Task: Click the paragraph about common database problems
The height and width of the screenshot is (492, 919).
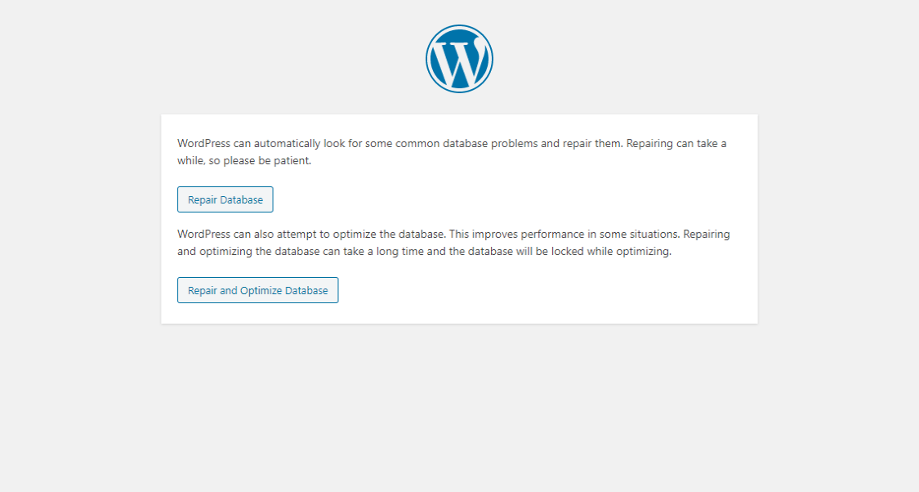Action: point(452,152)
